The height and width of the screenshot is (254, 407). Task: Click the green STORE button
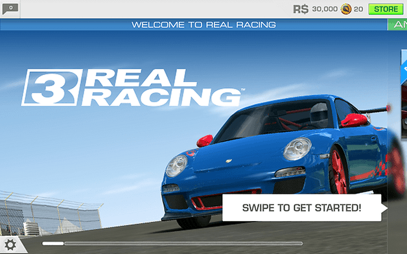(386, 9)
